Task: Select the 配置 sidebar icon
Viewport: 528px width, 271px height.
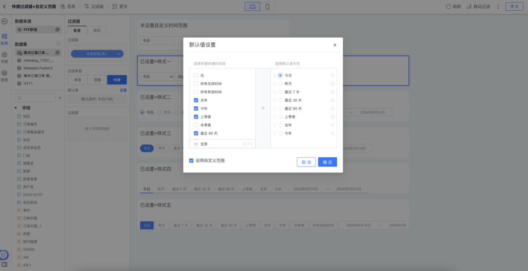Action: 4,39
